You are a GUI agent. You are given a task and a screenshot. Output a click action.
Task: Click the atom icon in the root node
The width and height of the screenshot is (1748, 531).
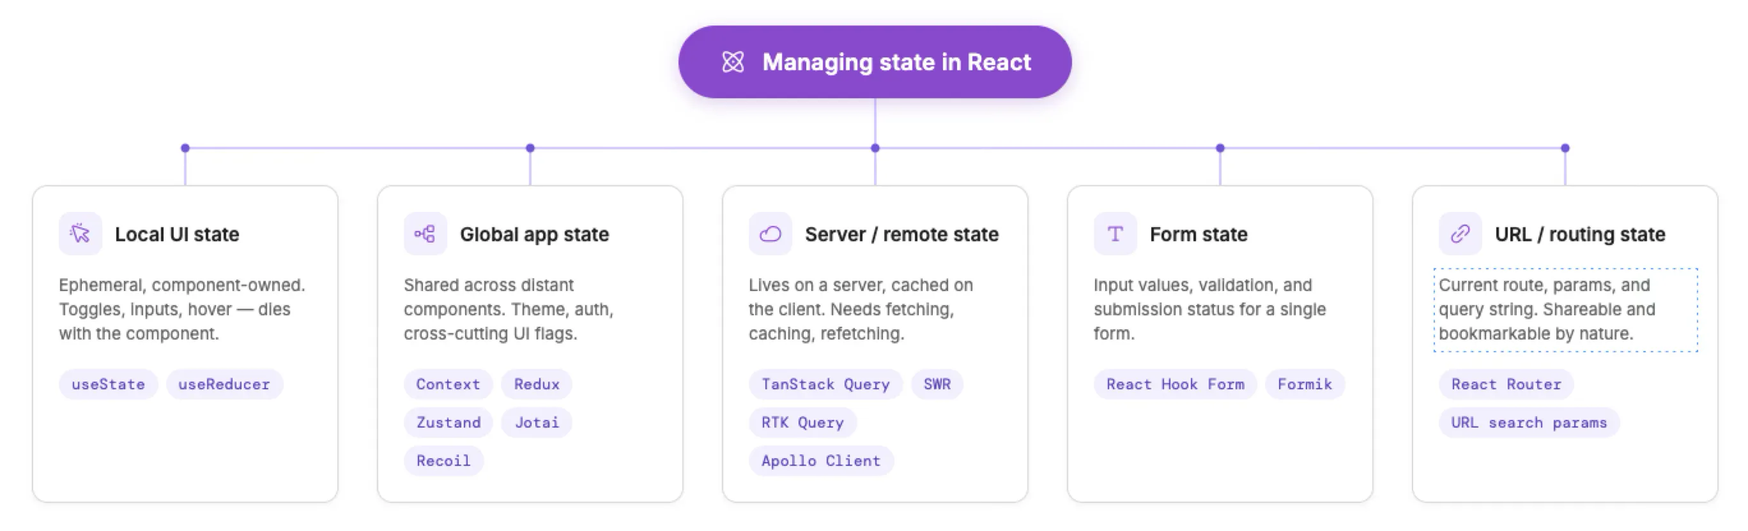coord(733,62)
